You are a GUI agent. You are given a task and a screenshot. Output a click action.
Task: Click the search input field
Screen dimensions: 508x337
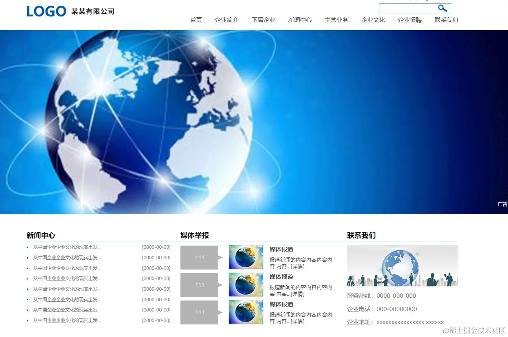pyautogui.click(x=408, y=8)
